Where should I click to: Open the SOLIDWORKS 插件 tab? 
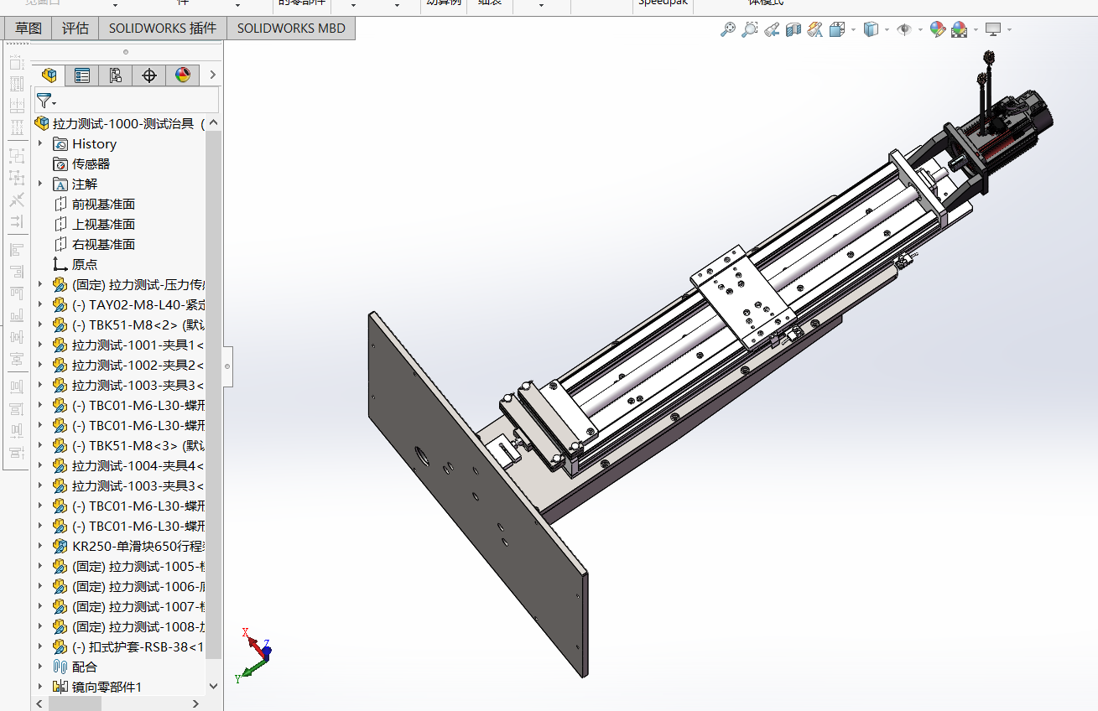click(163, 28)
